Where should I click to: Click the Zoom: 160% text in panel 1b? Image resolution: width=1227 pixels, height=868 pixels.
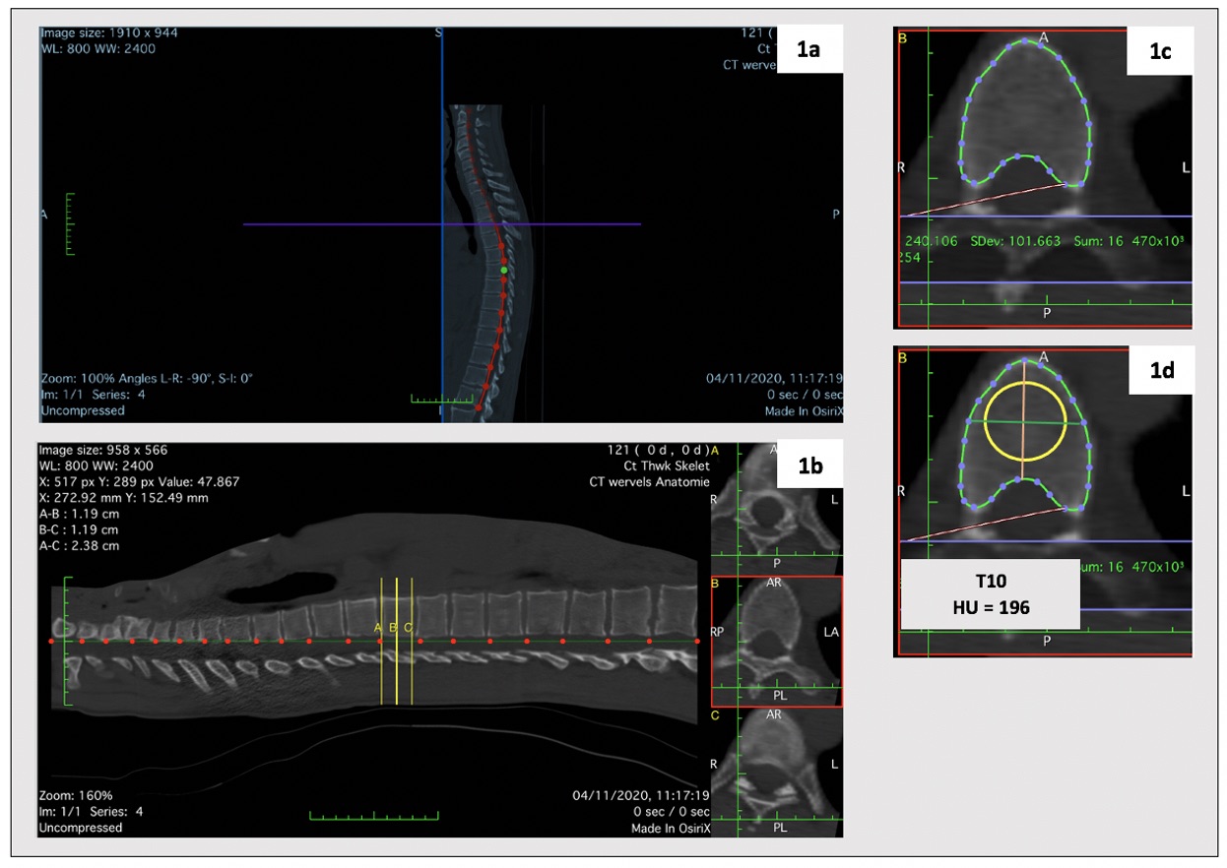click(x=76, y=795)
